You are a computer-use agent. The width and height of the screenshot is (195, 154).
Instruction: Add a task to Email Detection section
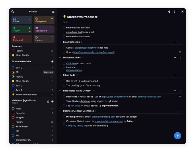[x=175, y=42]
